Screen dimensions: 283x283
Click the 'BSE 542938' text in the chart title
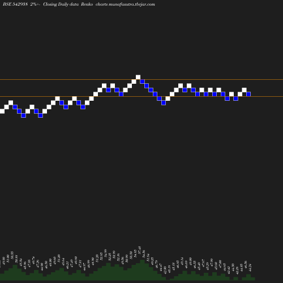(x=15, y=4)
